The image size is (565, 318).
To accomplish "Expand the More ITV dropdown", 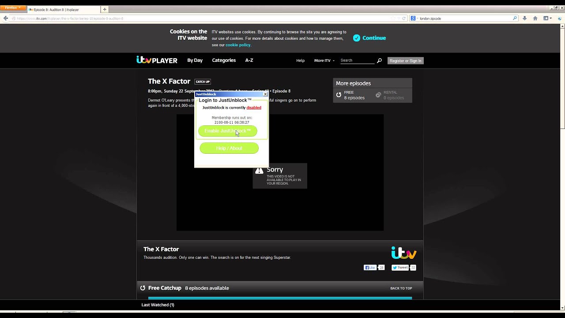I will click(324, 61).
